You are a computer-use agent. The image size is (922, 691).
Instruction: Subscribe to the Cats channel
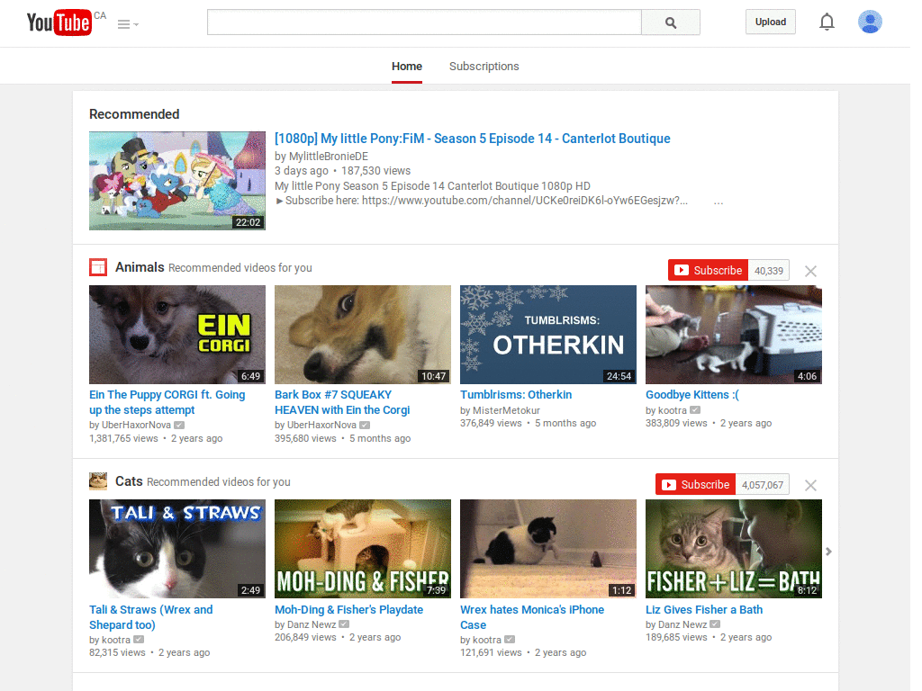[x=696, y=484]
